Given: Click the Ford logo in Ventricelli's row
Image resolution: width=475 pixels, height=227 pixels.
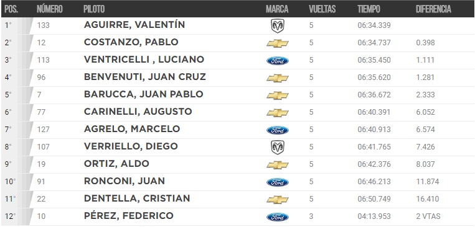Looking at the screenshot, I should pos(278,61).
